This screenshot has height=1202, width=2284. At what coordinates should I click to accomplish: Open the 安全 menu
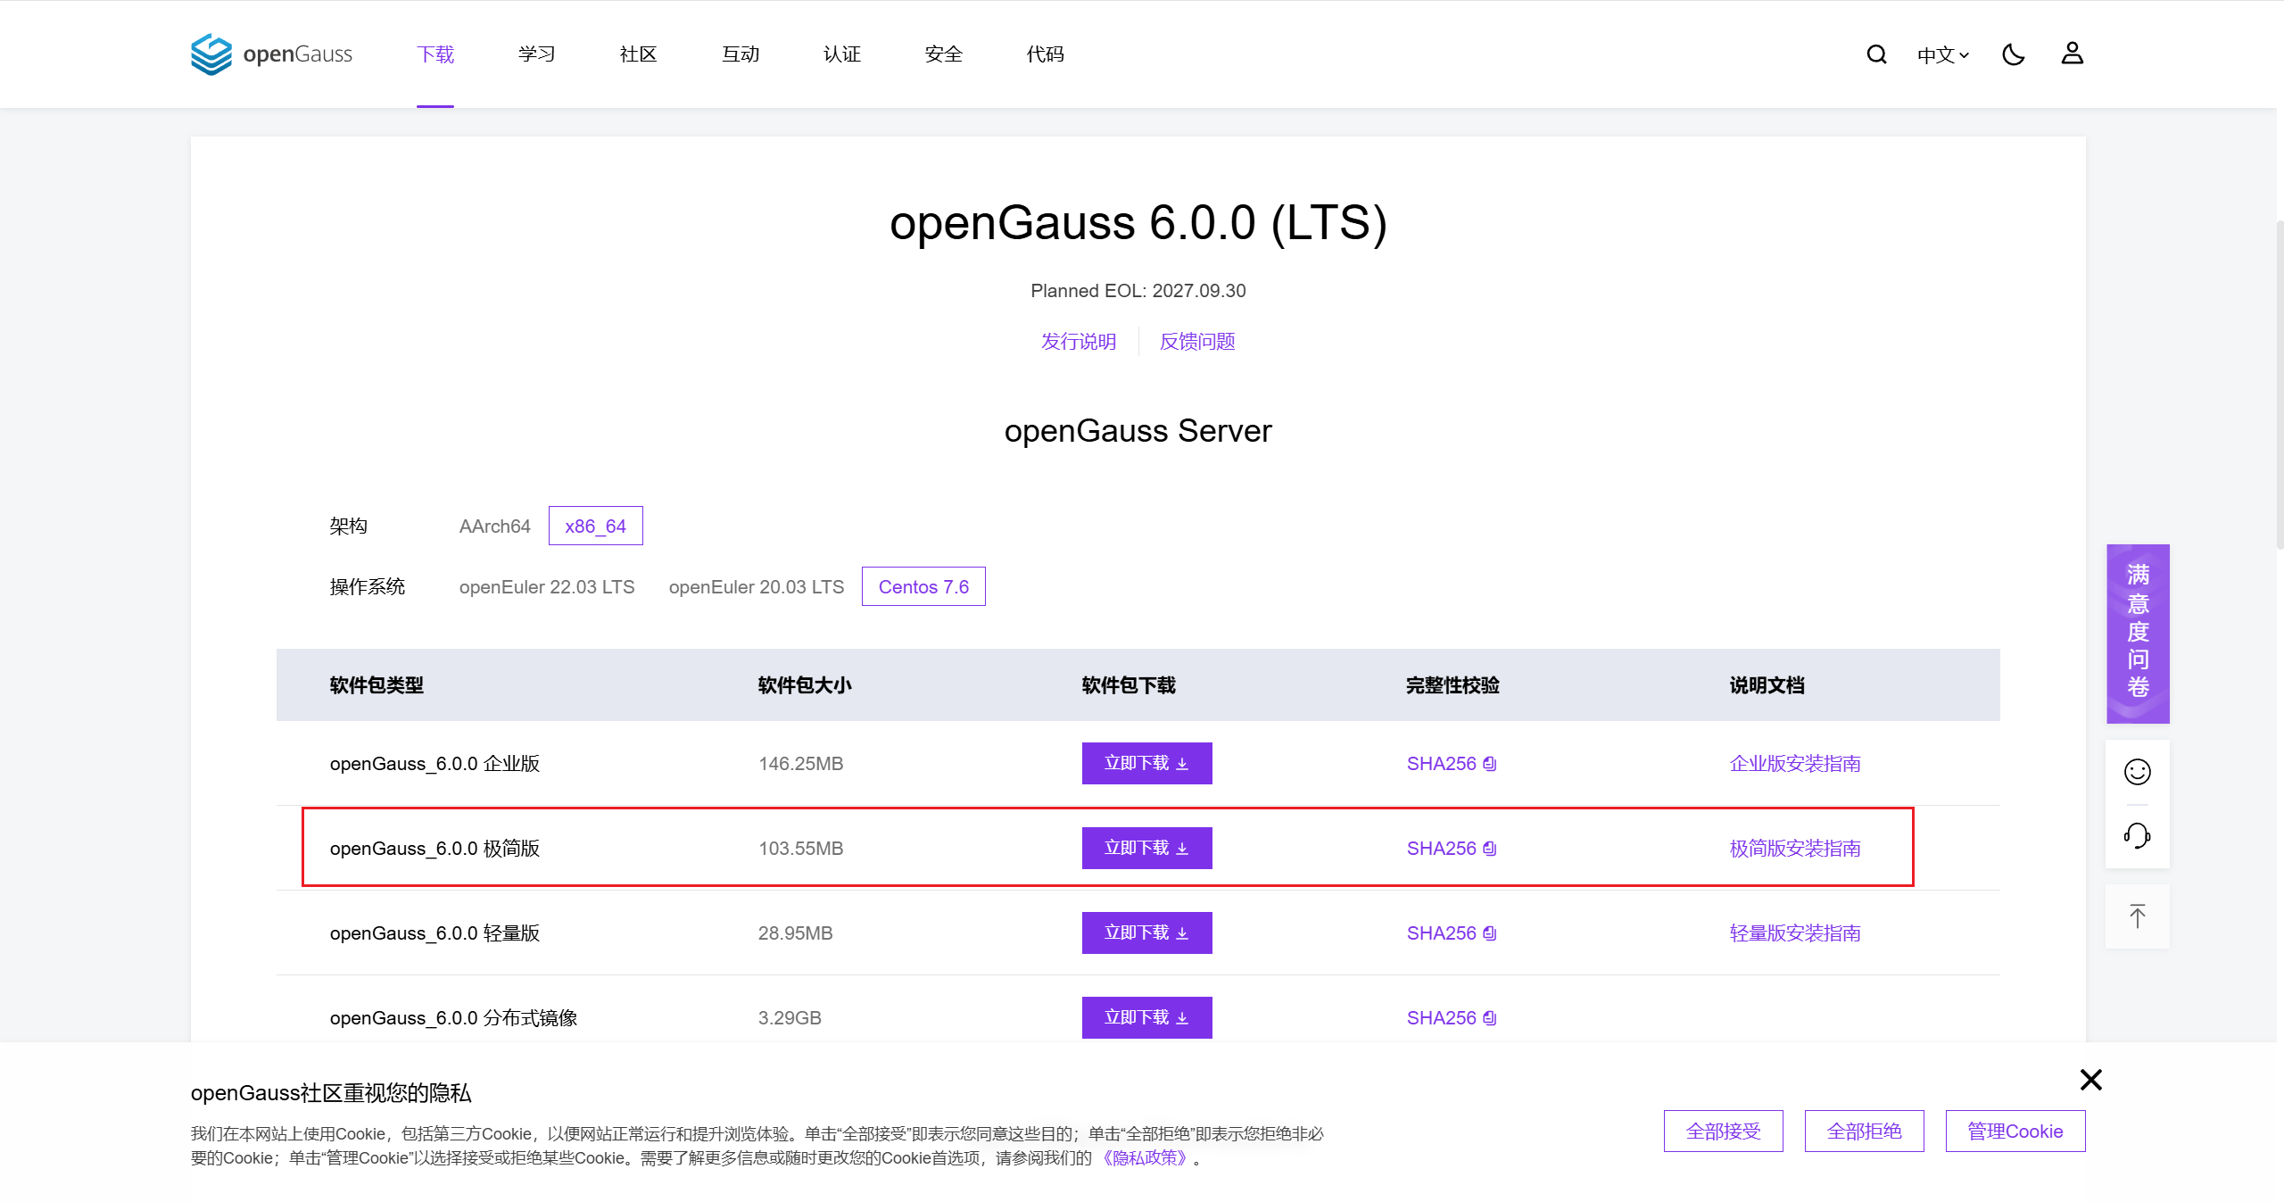tap(944, 54)
